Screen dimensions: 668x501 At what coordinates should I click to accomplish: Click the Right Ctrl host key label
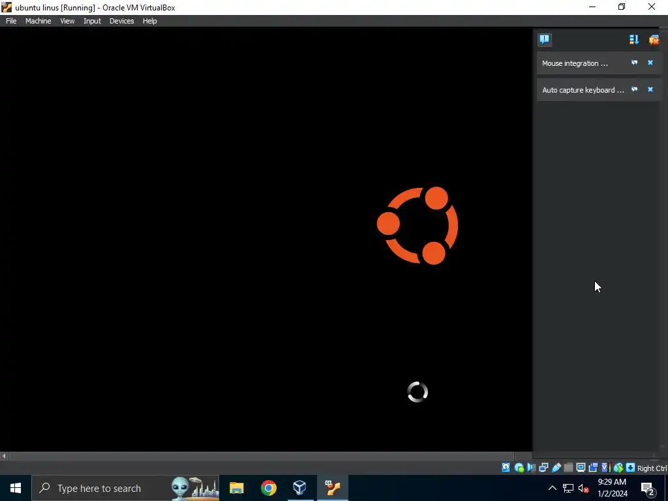coord(652,468)
